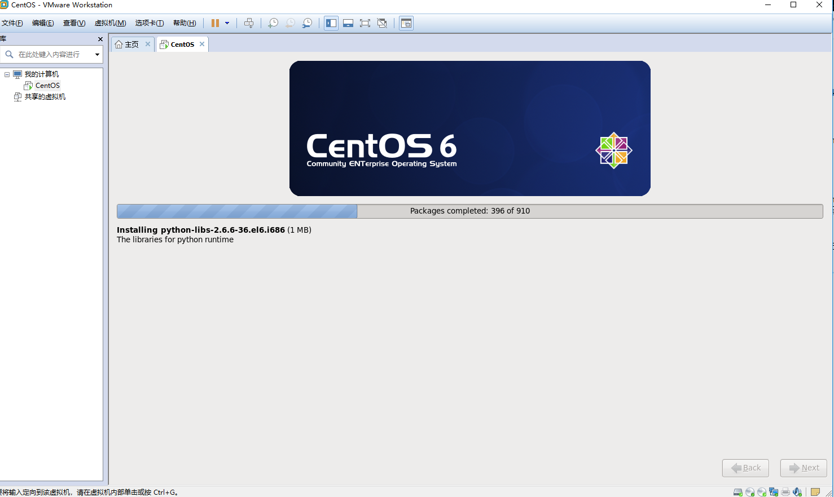Image resolution: width=834 pixels, height=497 pixels.
Task: Open the library search filter dropdown arrow
Action: pos(97,55)
